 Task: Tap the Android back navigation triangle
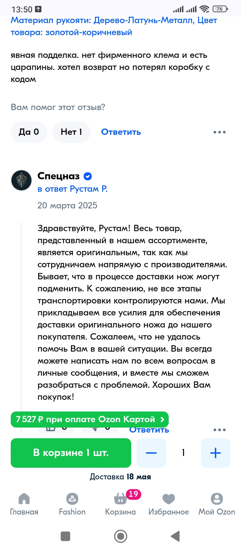pyautogui.click(x=175, y=536)
